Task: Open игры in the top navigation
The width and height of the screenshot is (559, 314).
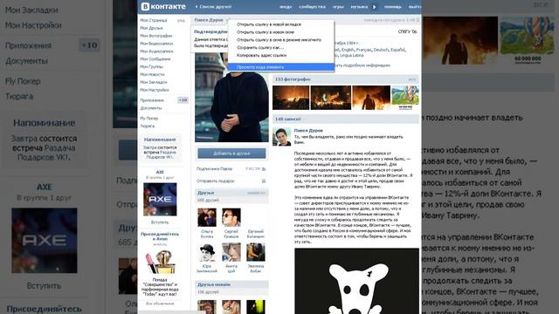Action: click(338, 7)
